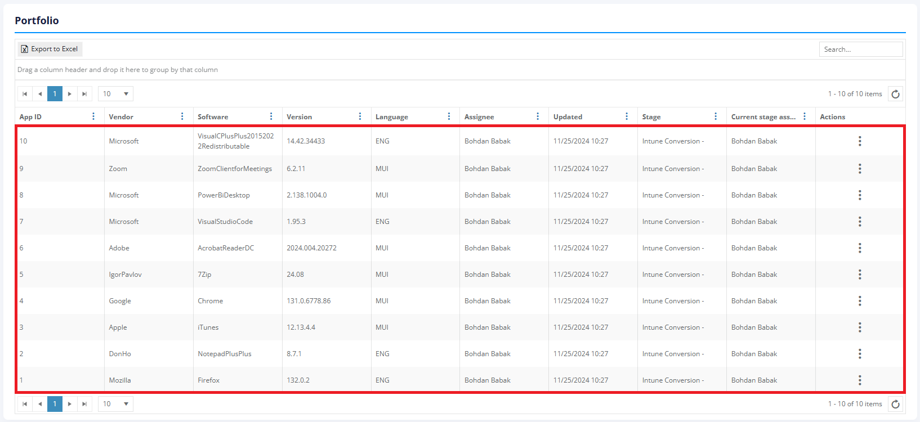920x422 pixels.
Task: Refresh the grid using top refresh icon
Action: [895, 94]
